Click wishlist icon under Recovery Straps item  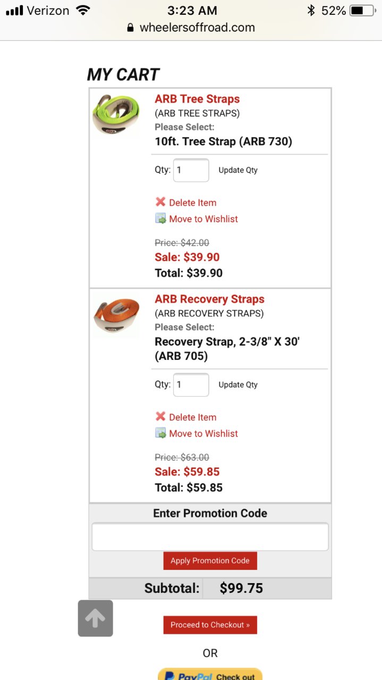click(160, 433)
